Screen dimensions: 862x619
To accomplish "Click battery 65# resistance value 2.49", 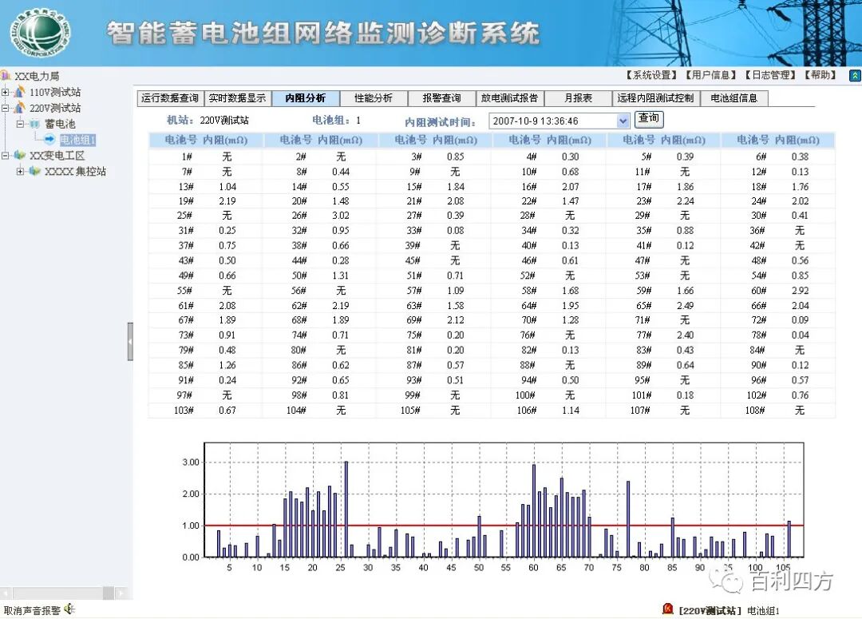I will [685, 305].
